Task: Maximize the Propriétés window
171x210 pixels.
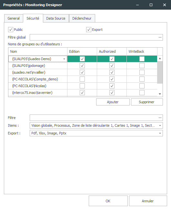Action: coord(151,5)
